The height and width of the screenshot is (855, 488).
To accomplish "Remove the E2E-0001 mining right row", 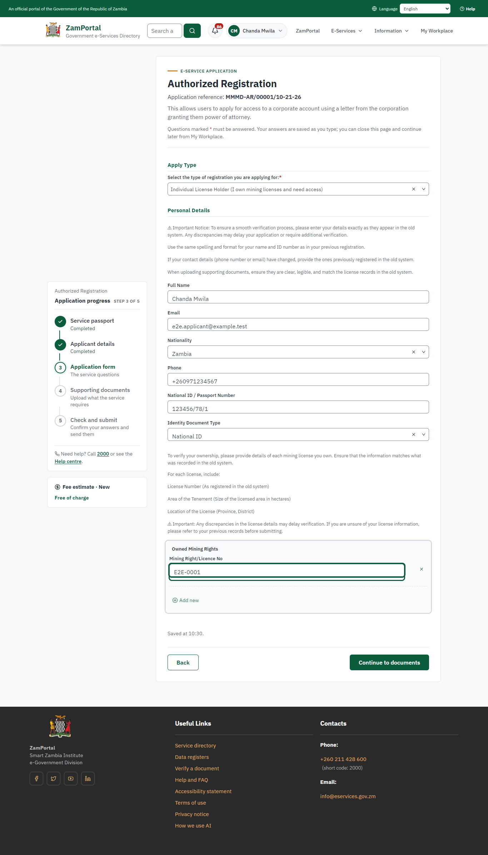I will (422, 569).
